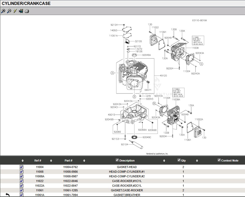This screenshot has width=245, height=197.
Task: Click the selection box toolbar icon
Action: pos(21,11)
